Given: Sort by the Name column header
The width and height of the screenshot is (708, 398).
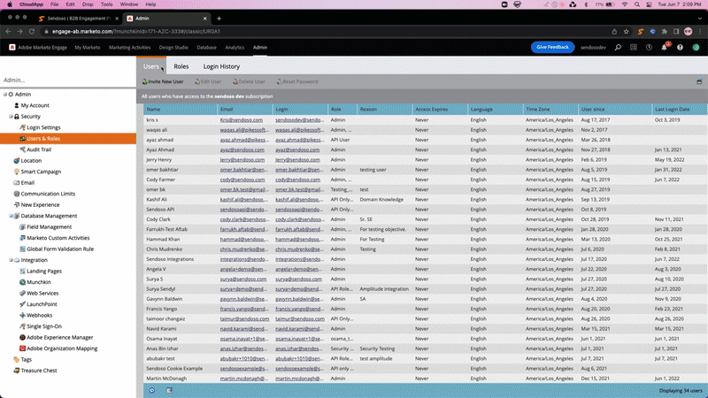Looking at the screenshot, I should click(181, 109).
